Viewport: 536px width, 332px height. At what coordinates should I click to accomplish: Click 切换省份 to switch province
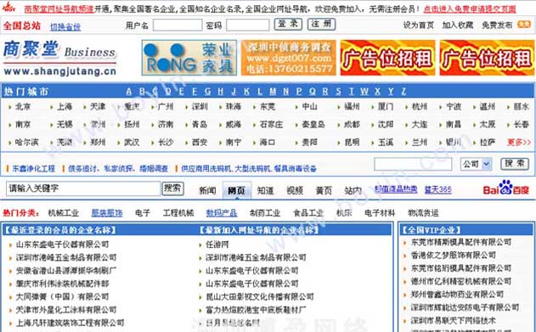(65, 26)
